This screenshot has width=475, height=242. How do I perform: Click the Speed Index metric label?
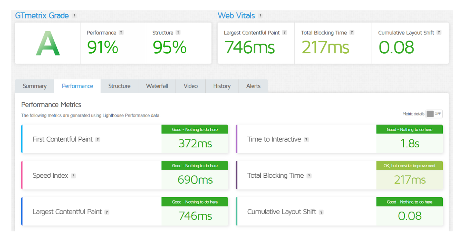[x=50, y=176]
